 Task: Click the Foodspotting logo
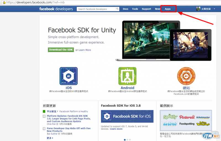[x=187, y=124]
